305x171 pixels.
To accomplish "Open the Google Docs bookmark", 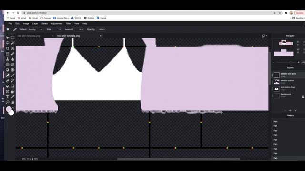I will tap(61, 18).
